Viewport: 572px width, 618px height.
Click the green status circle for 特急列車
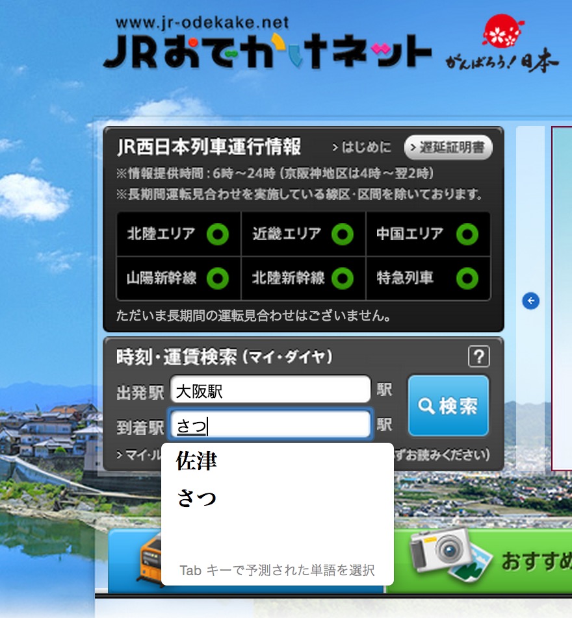pyautogui.click(x=467, y=278)
